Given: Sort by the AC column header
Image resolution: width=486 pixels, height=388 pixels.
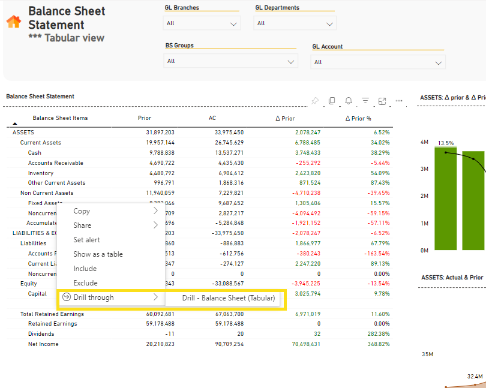Looking at the screenshot, I should (x=212, y=118).
